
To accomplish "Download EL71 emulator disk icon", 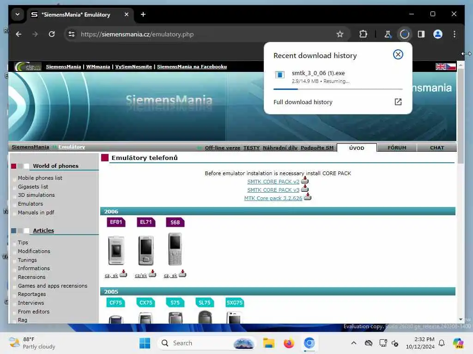I will (x=152, y=274).
